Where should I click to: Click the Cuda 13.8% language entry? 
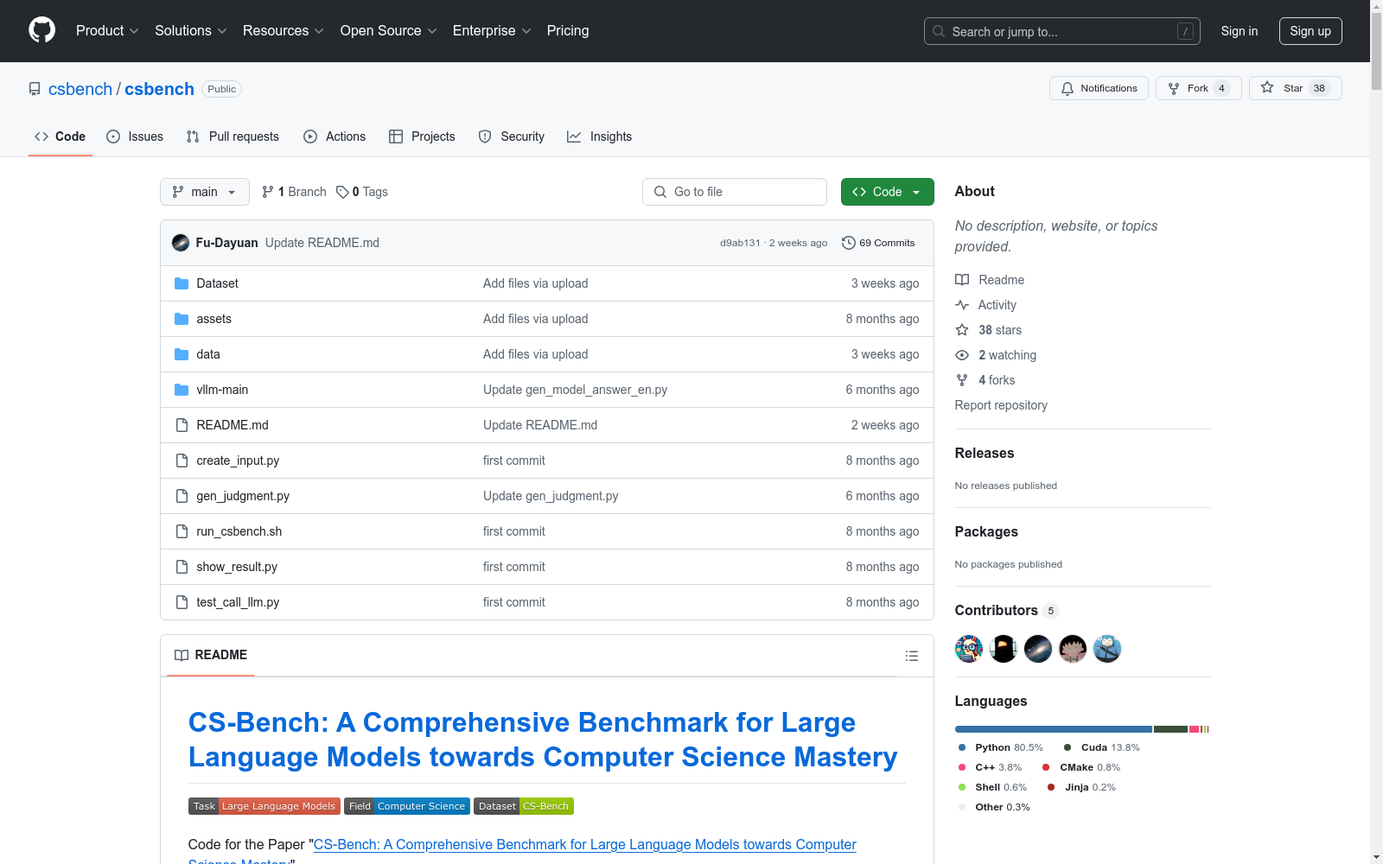[1102, 747]
